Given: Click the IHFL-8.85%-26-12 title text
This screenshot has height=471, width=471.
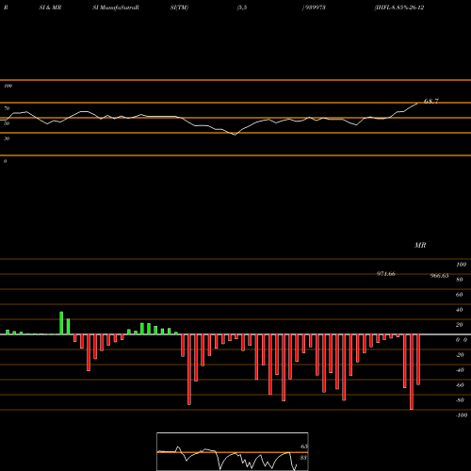Looking at the screenshot, I should tap(398, 8).
